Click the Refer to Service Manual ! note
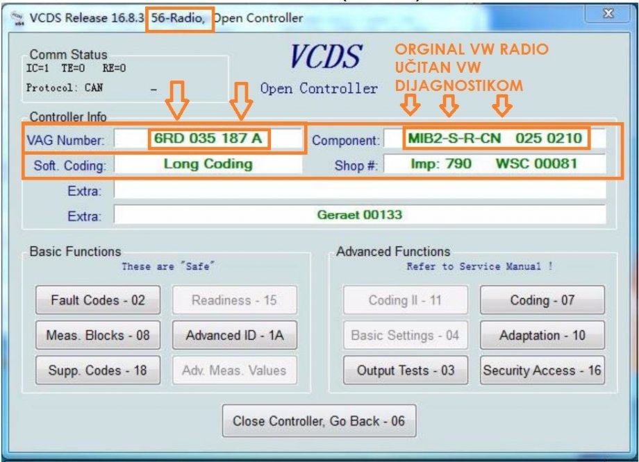 coord(480,266)
